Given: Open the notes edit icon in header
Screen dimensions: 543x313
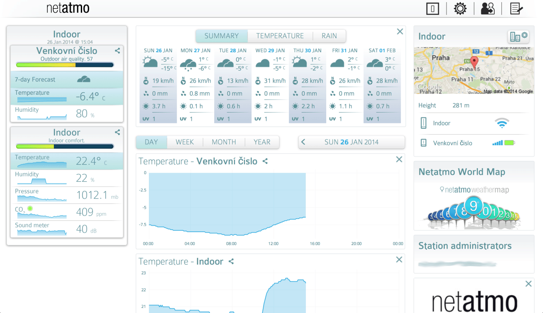Looking at the screenshot, I should (x=516, y=9).
